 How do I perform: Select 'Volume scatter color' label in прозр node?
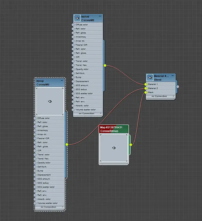pyautogui.click(x=47, y=203)
